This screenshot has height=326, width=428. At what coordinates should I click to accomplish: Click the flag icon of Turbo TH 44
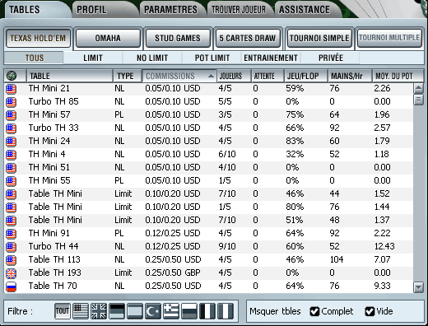11,247
